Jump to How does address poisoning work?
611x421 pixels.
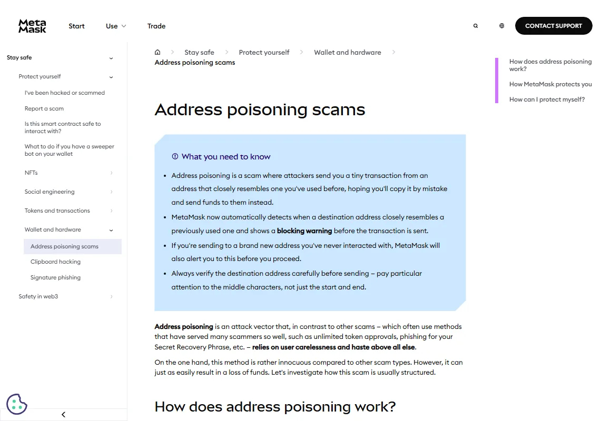click(550, 65)
